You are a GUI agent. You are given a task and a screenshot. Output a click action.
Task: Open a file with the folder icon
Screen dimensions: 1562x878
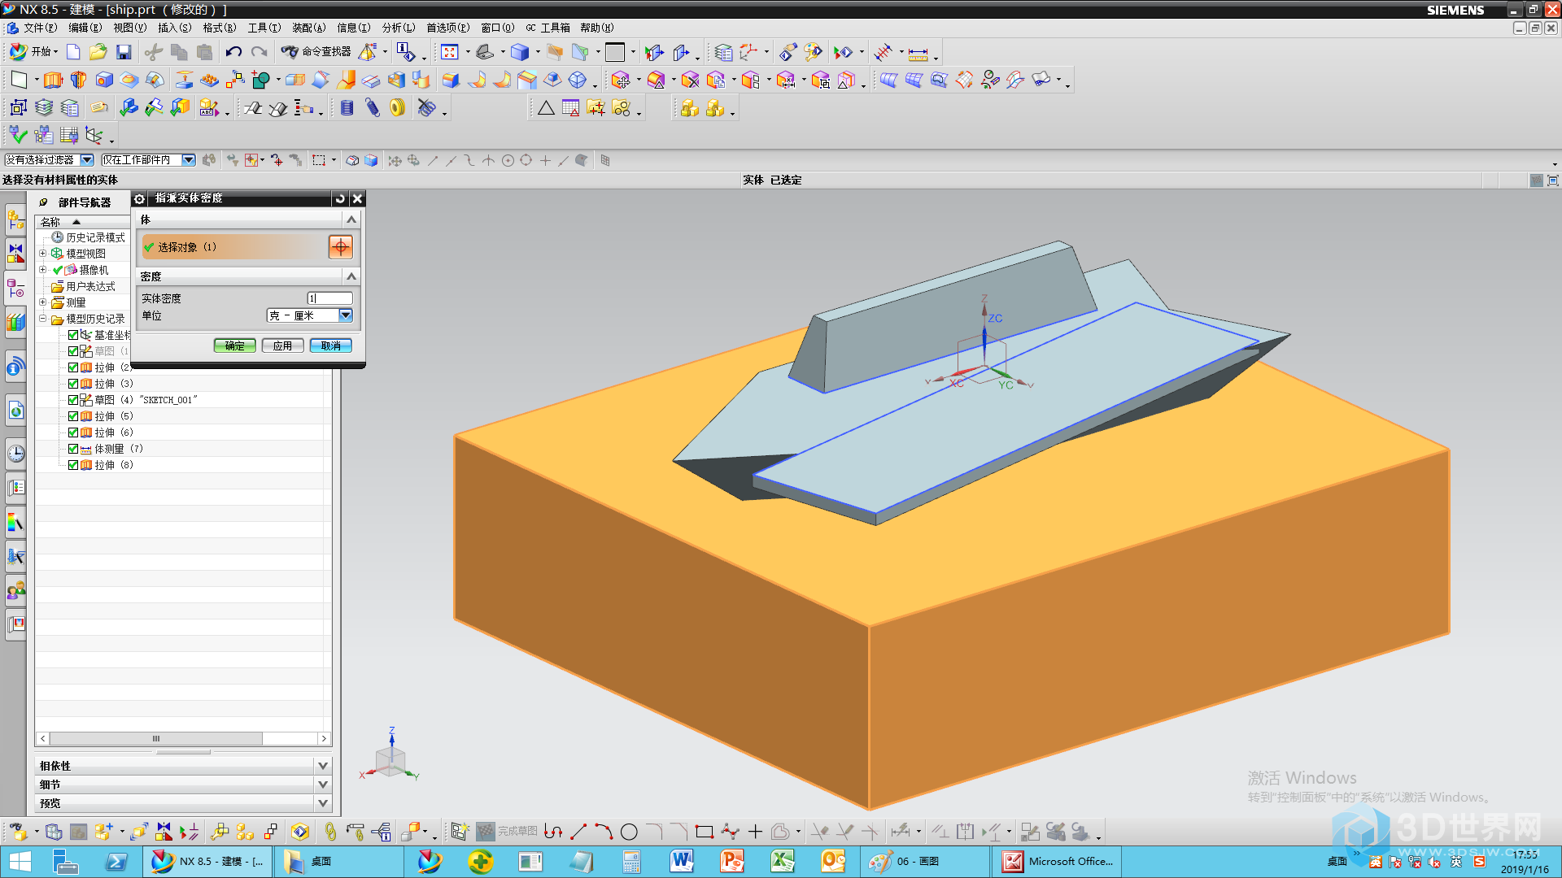[98, 52]
